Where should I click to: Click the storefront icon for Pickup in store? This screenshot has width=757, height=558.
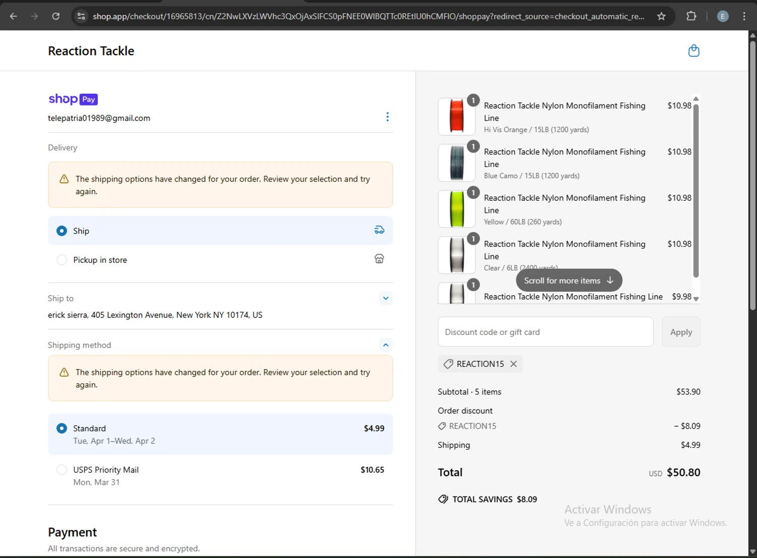point(379,259)
